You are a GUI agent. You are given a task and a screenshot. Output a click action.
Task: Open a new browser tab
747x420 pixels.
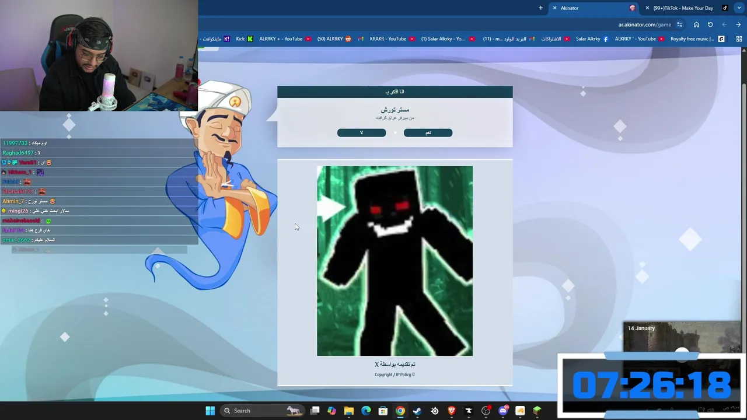click(x=540, y=8)
